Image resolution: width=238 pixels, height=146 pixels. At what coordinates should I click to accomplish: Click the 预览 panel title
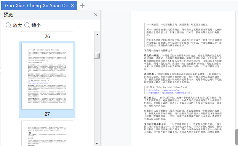8,15
